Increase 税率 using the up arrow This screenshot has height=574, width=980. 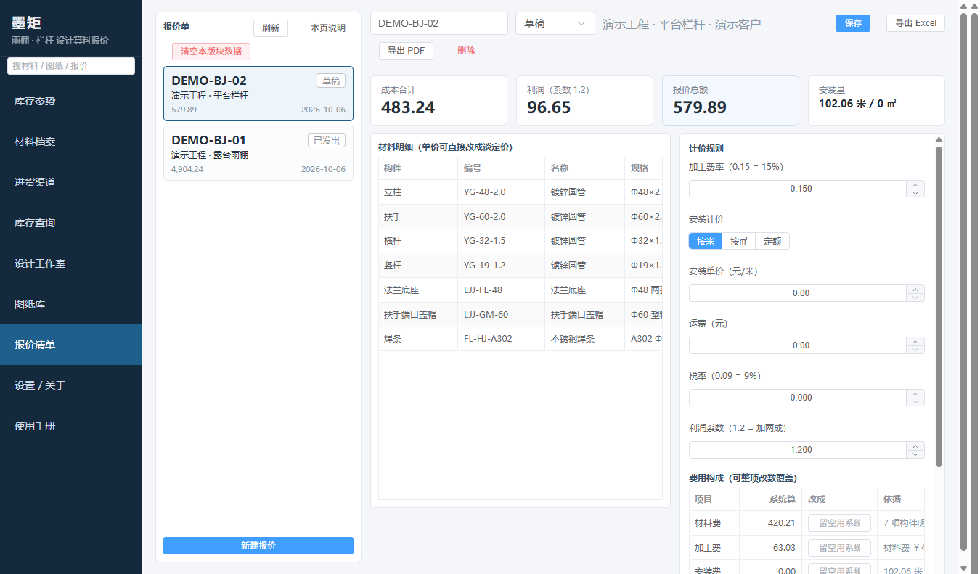pyautogui.click(x=915, y=393)
